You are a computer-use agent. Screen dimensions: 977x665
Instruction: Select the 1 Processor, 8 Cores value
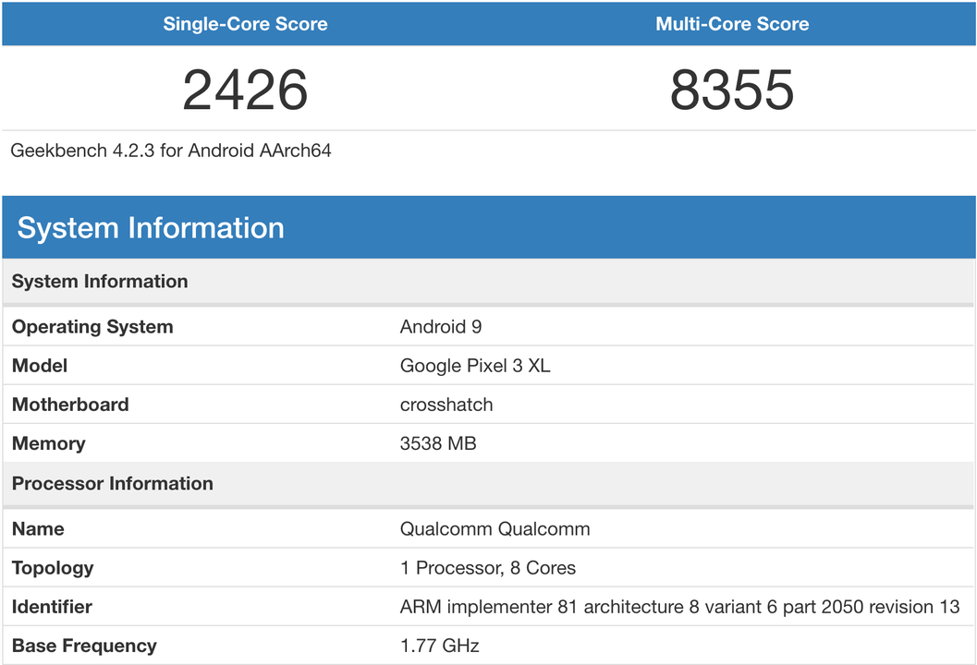pyautogui.click(x=488, y=568)
